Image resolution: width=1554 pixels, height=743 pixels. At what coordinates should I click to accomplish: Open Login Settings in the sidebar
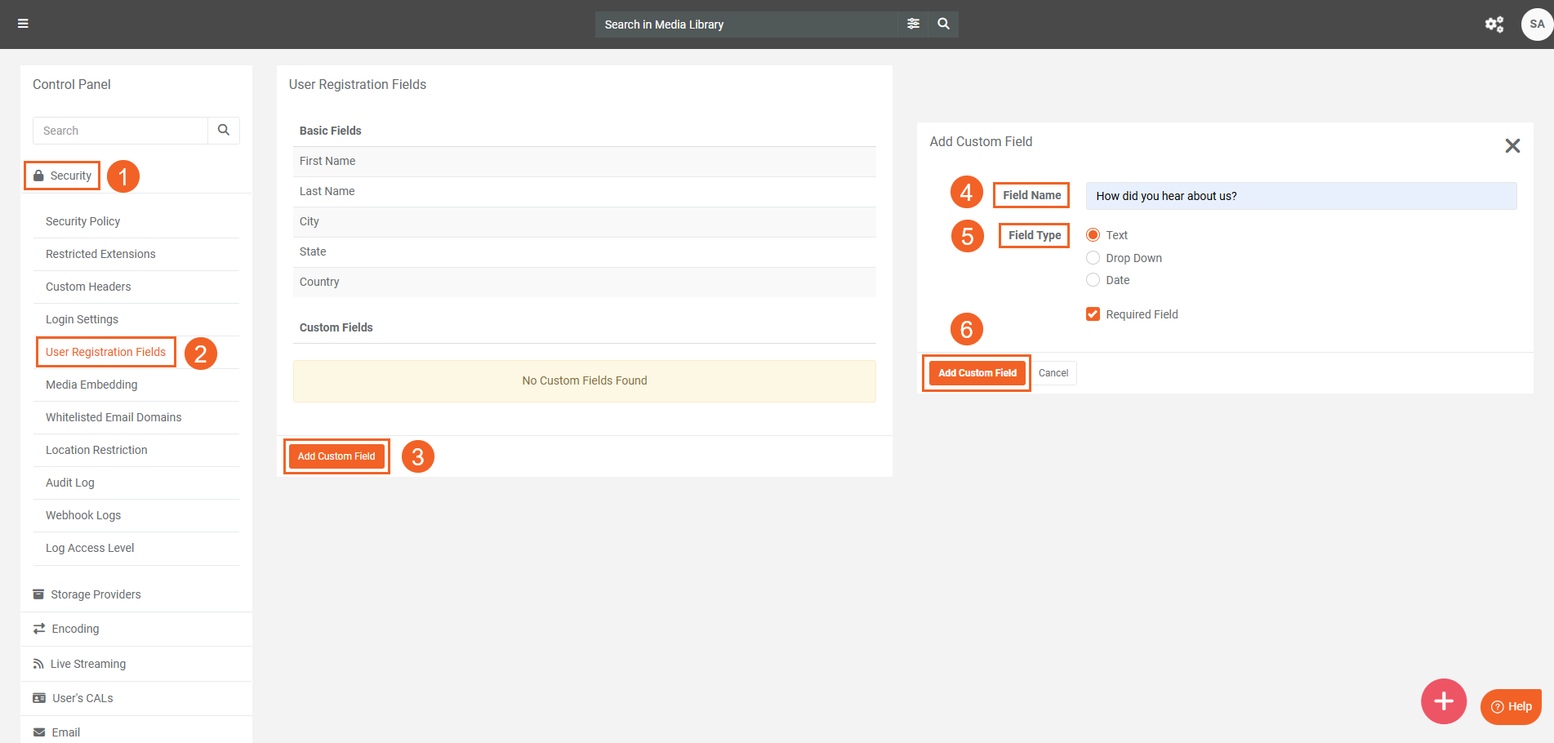82,319
